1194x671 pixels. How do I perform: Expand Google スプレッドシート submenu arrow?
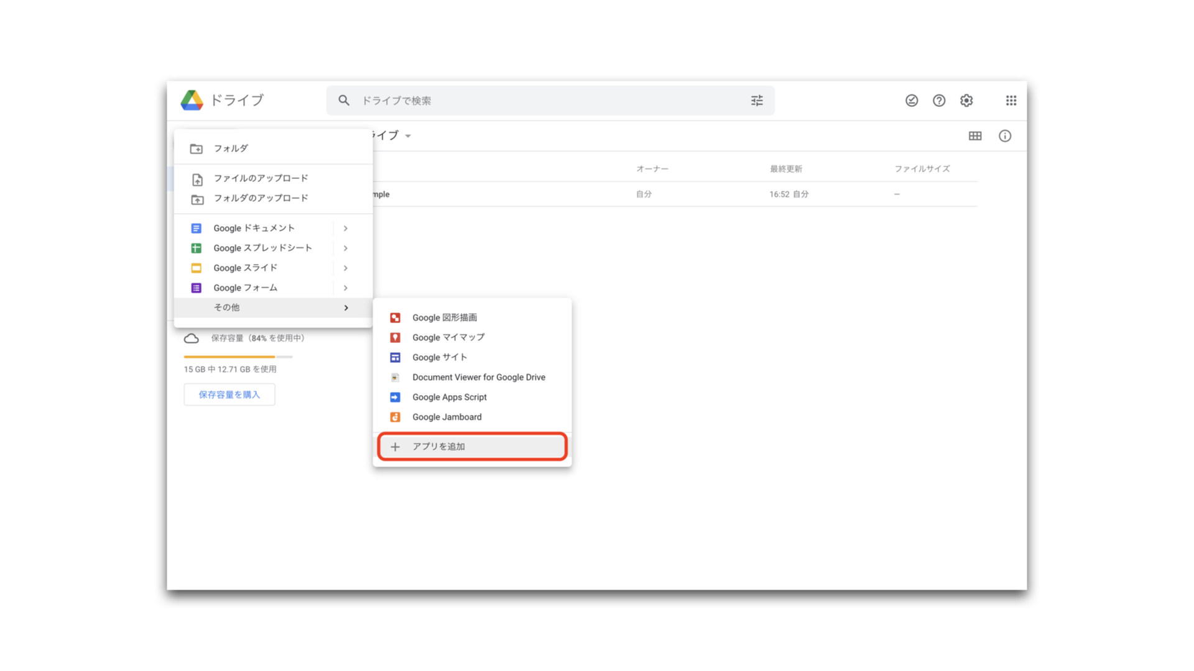[x=345, y=249]
